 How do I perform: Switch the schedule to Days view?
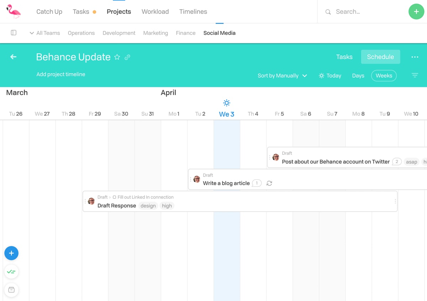click(358, 75)
